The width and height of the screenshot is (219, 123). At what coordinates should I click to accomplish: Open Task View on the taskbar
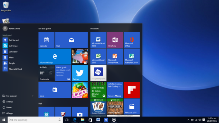(67, 120)
